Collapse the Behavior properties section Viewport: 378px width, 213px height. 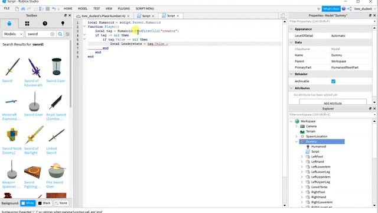point(291,74)
